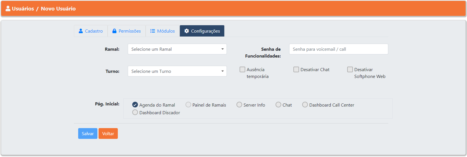467x157 pixels.
Task: Open the Selecione um Ramal dropdown
Action: 177,49
